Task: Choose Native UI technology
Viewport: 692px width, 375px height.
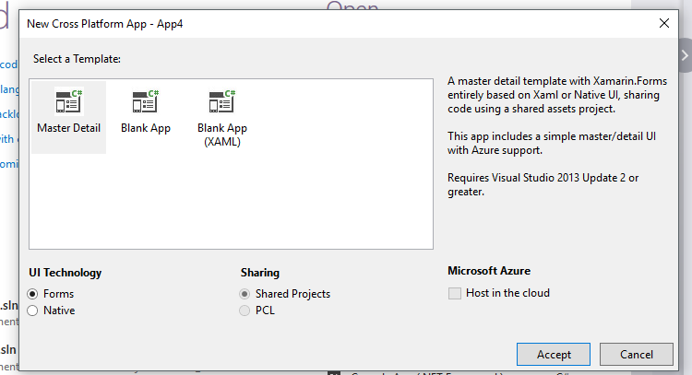Action: pos(32,311)
